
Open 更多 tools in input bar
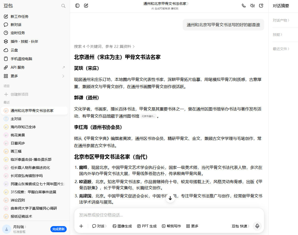pyautogui.click(x=192, y=226)
